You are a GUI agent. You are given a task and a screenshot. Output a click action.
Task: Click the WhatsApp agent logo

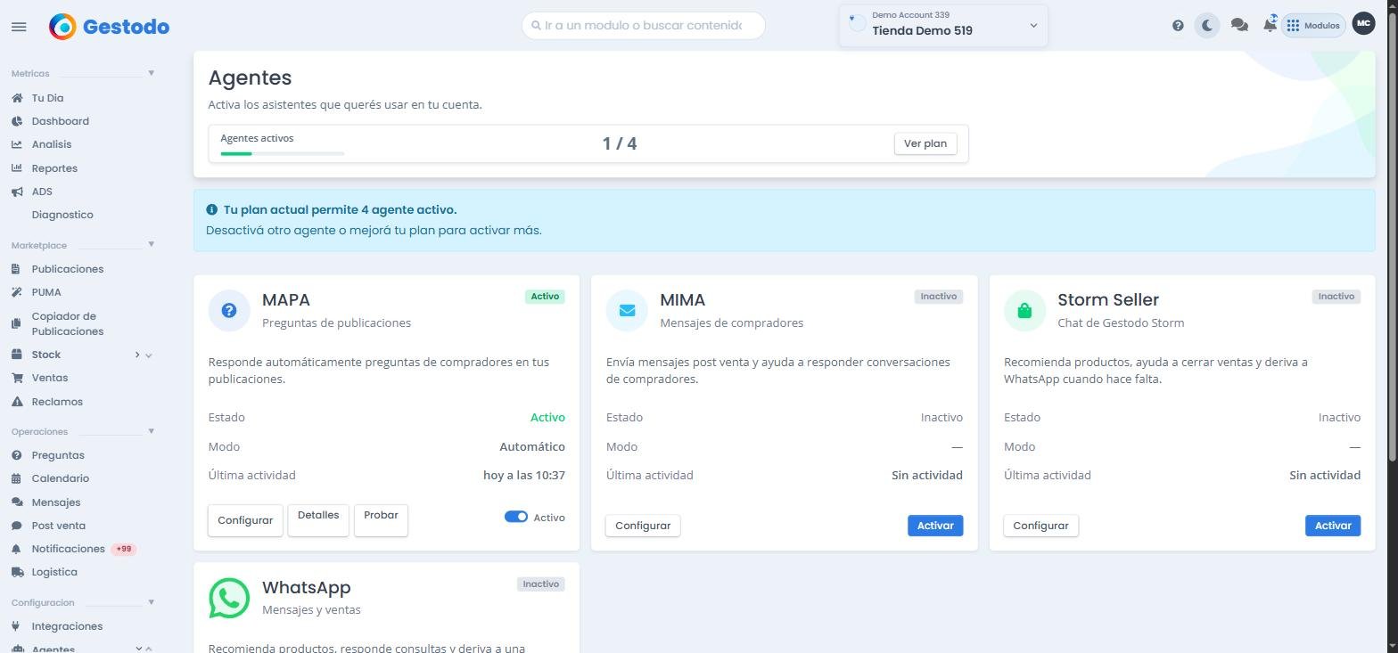pyautogui.click(x=229, y=598)
